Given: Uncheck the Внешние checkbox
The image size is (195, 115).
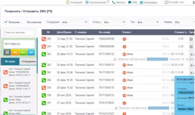Looking at the screenshot, I should click(6, 22).
